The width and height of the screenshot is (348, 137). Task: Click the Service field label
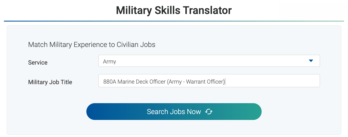click(38, 63)
